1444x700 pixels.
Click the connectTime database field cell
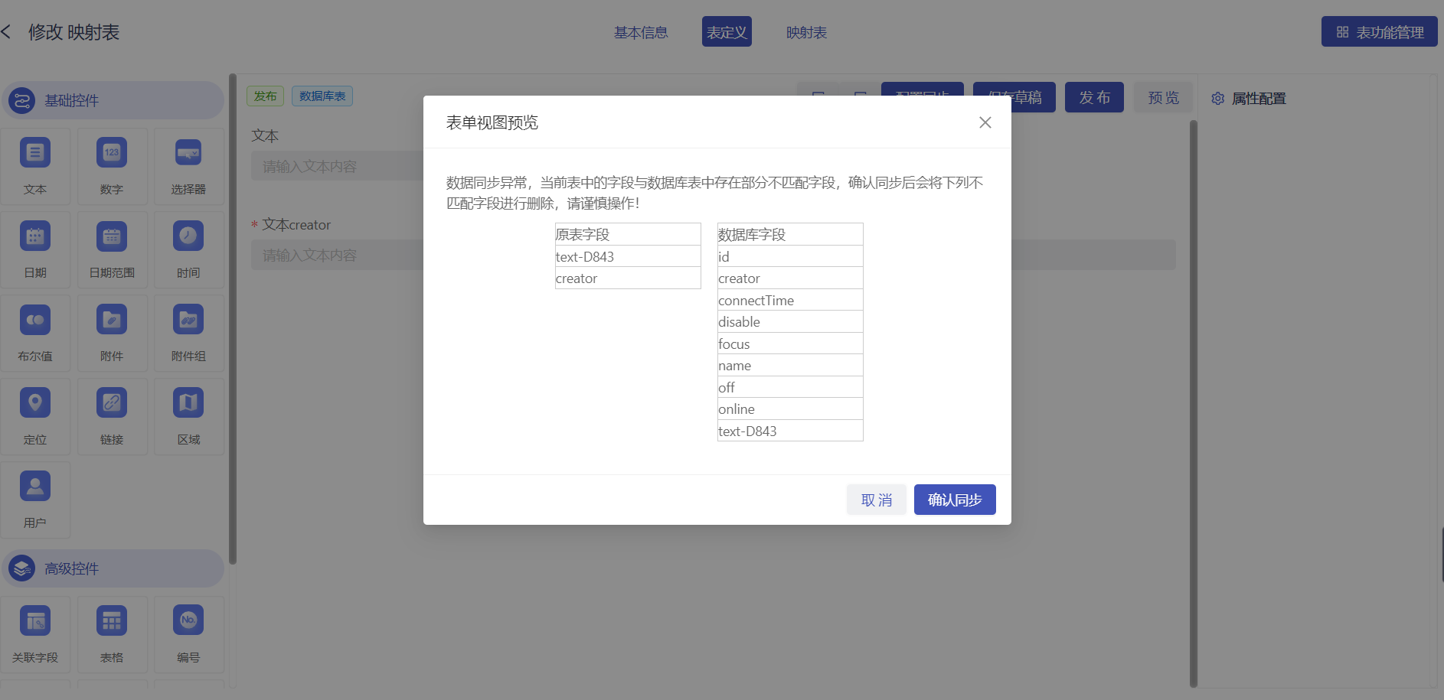point(790,300)
